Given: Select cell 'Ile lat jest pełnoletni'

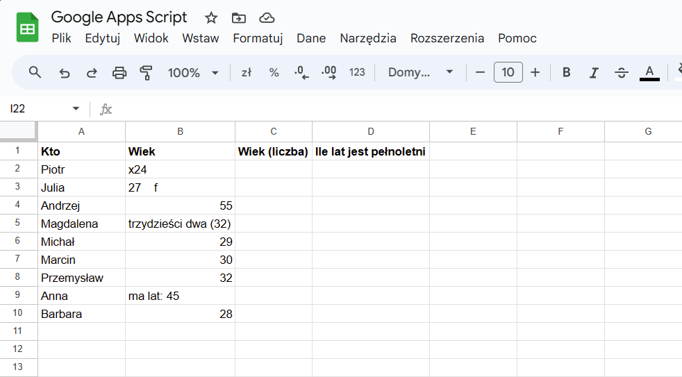Looking at the screenshot, I should [x=371, y=151].
